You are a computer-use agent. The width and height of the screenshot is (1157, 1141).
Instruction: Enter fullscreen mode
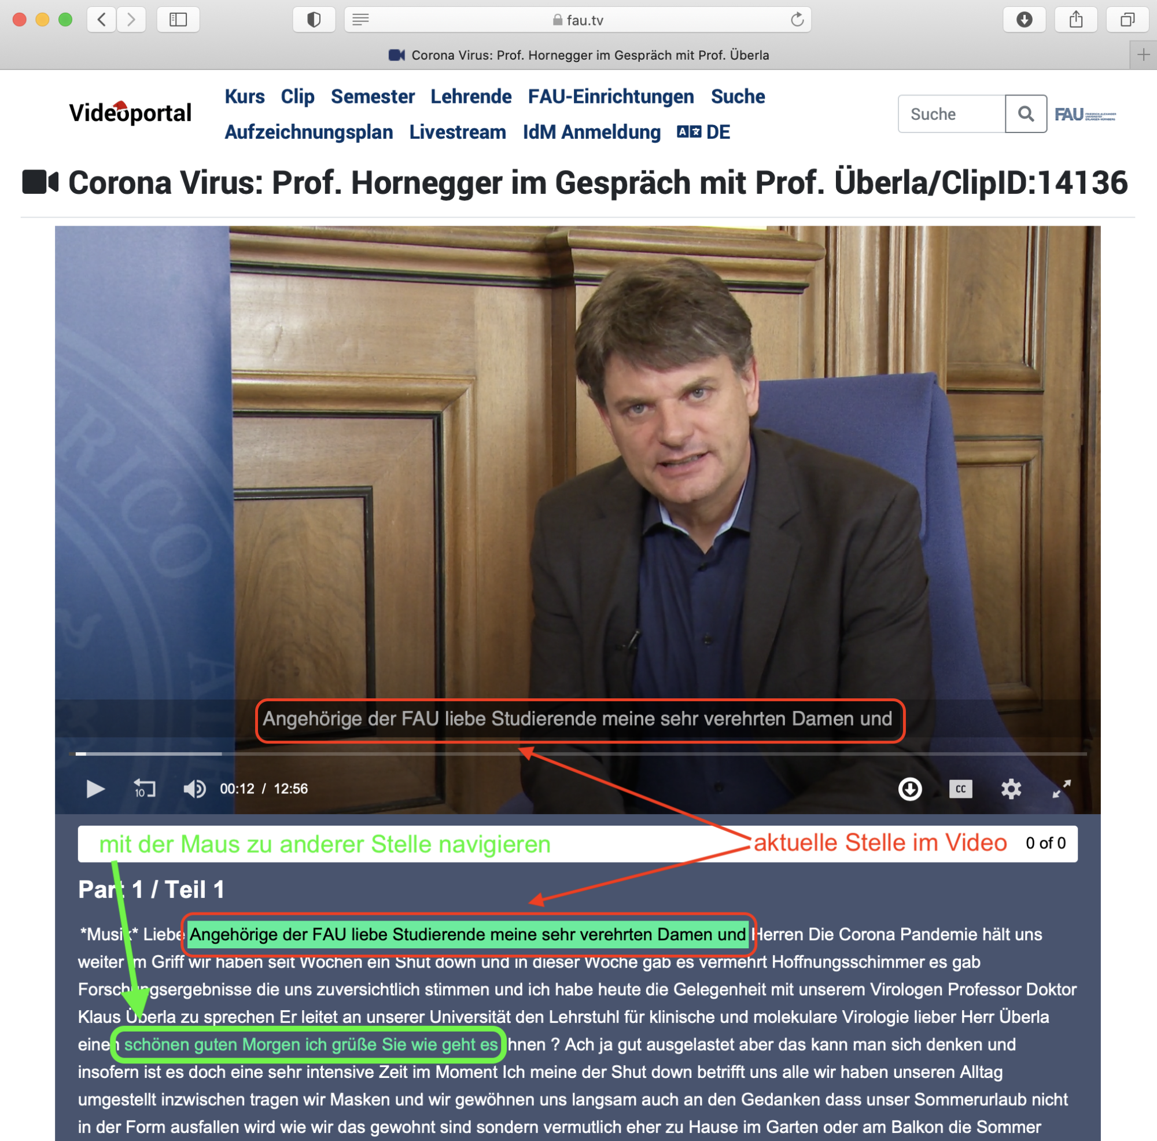(1061, 789)
